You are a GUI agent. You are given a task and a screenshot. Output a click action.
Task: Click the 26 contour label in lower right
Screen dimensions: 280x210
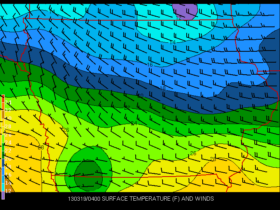click(193, 154)
